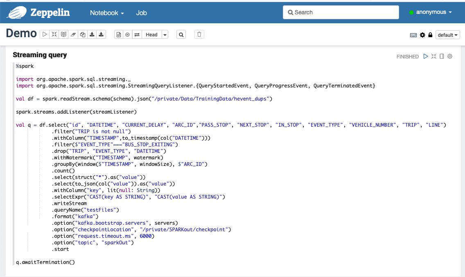Open the Head revision button
465x277 pixels.
click(151, 34)
